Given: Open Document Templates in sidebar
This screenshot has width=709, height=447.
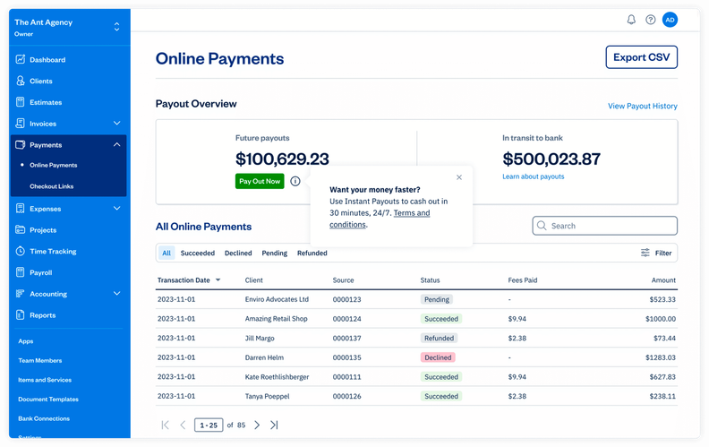Looking at the screenshot, I should click(48, 399).
